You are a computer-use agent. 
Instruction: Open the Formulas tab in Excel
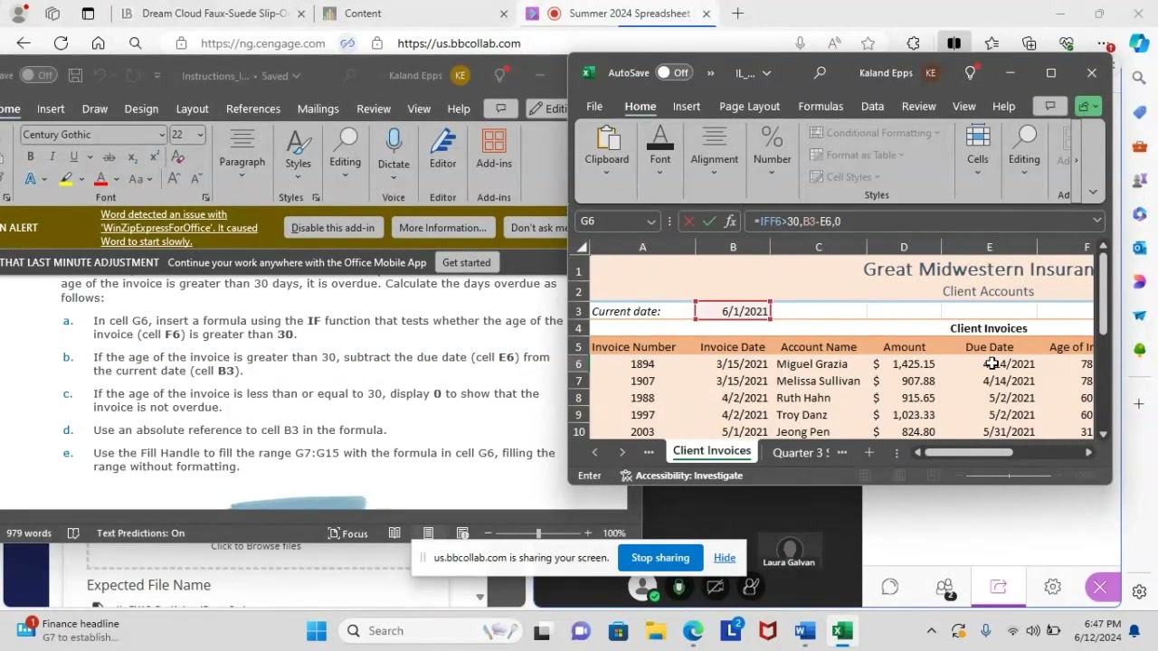[x=821, y=107]
